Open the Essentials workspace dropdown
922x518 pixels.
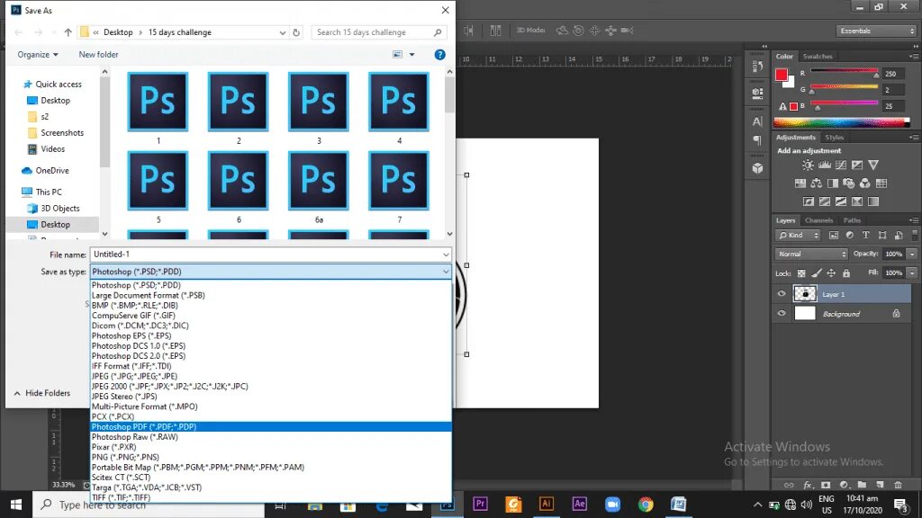click(x=876, y=31)
